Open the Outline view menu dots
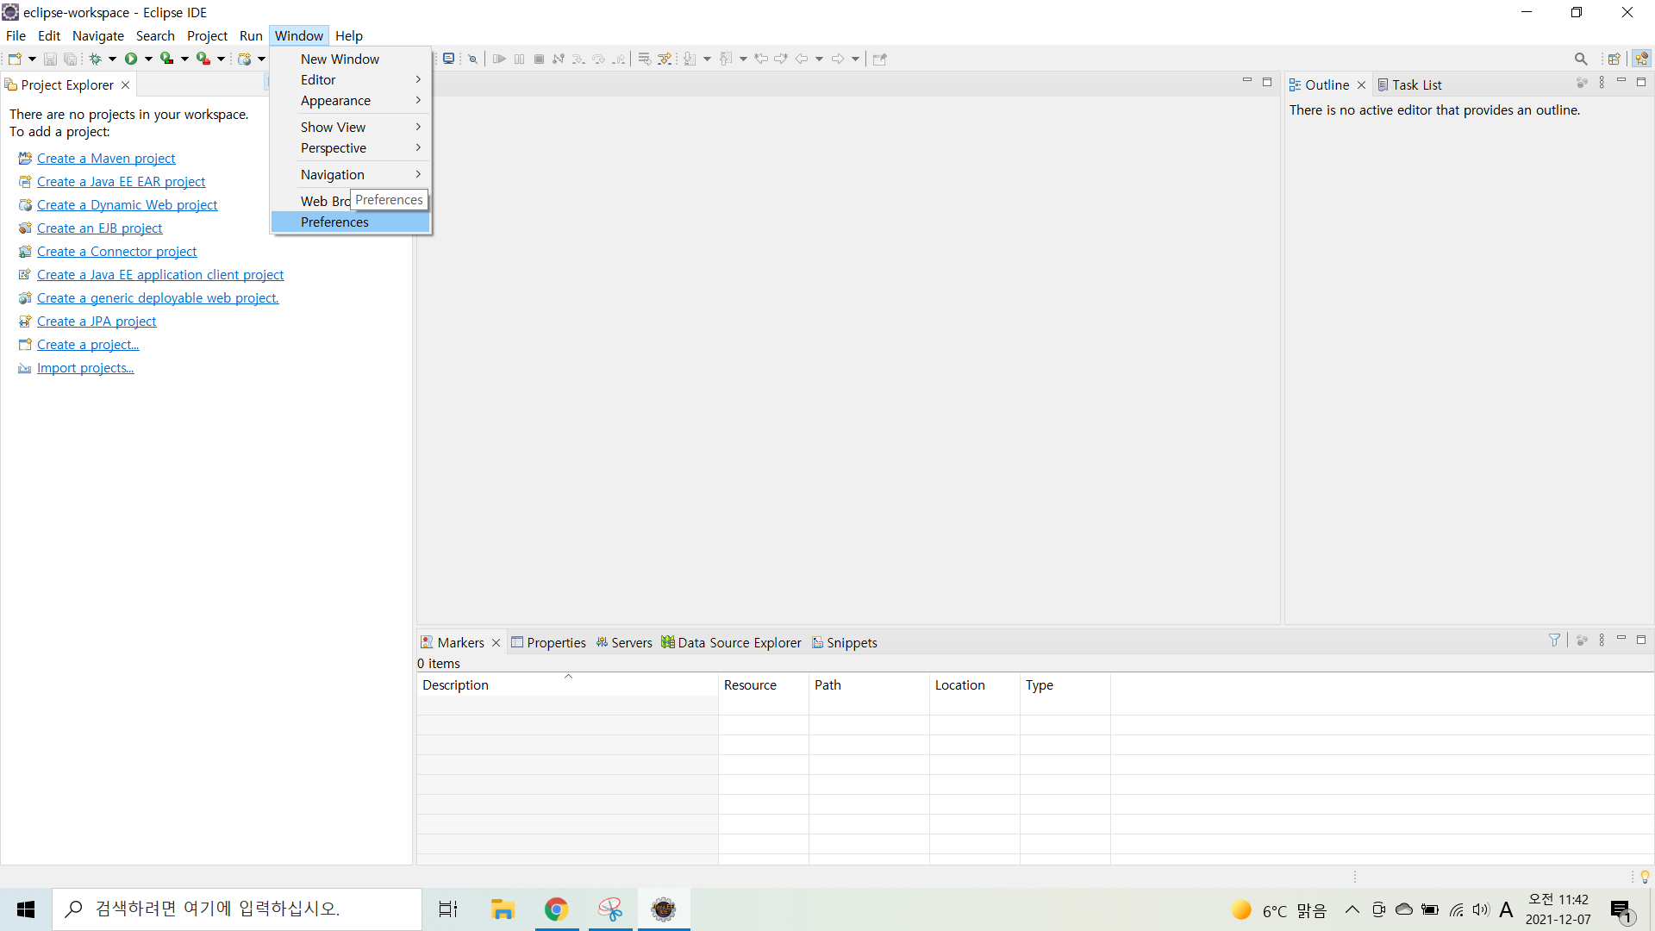The width and height of the screenshot is (1655, 931). click(1602, 83)
